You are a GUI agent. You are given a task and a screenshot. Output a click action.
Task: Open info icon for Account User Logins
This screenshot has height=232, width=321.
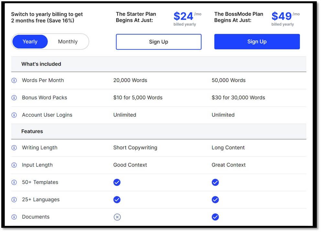pyautogui.click(x=14, y=115)
